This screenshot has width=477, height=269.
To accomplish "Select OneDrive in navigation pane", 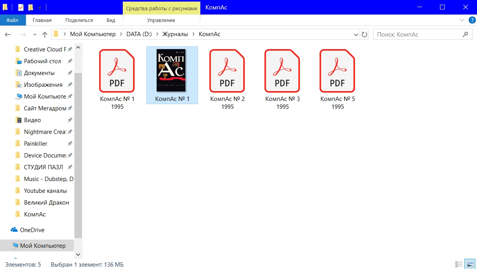I will (32, 230).
